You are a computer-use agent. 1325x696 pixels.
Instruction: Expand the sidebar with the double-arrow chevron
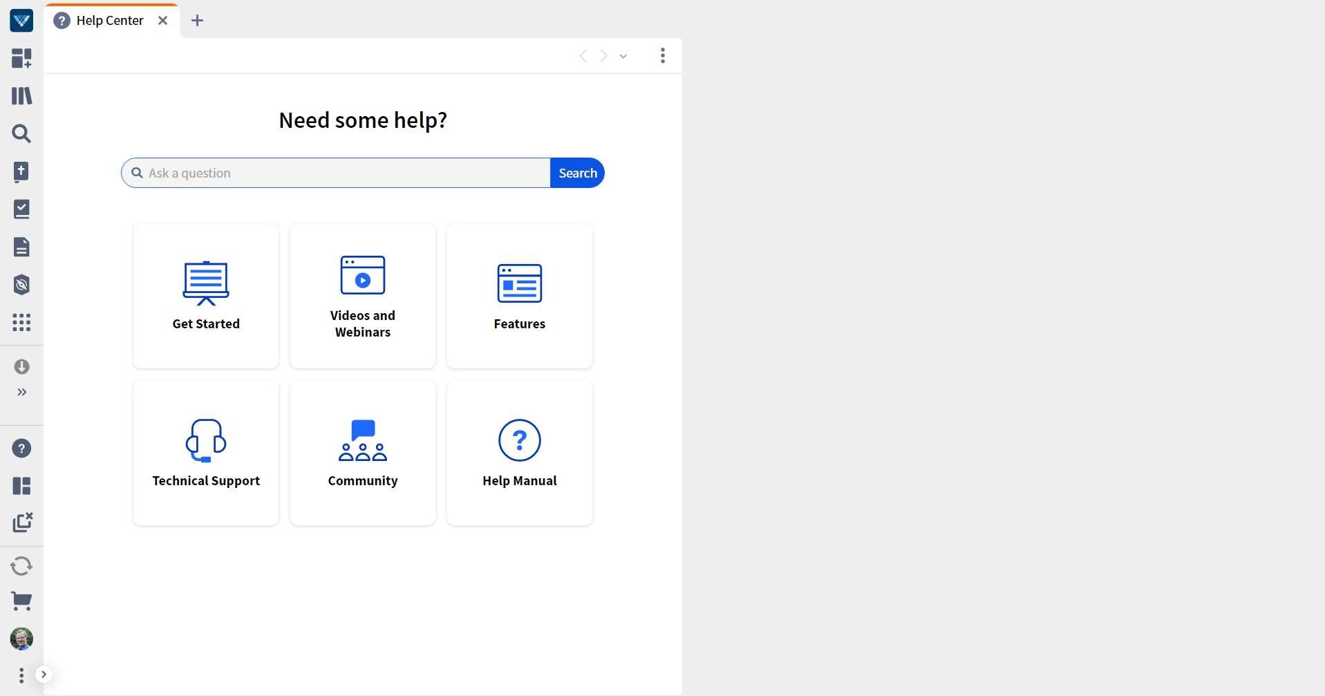pos(21,393)
